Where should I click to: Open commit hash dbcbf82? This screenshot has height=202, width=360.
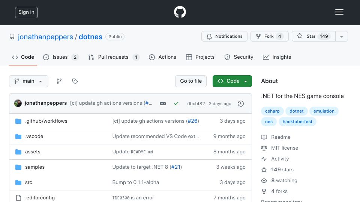pyautogui.click(x=196, y=104)
